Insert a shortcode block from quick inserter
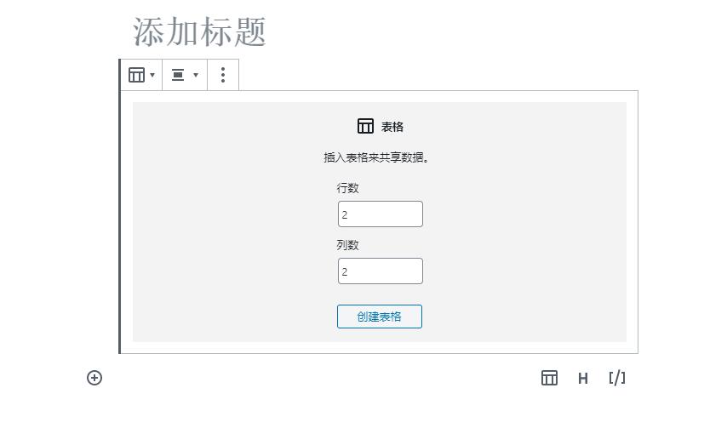The width and height of the screenshot is (727, 445). tap(617, 379)
